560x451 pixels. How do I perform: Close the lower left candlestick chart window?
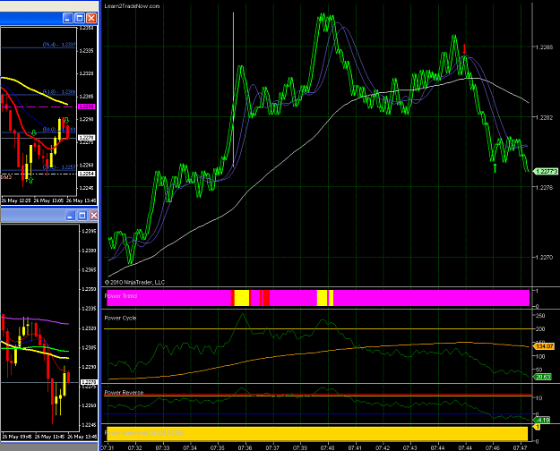point(93,215)
